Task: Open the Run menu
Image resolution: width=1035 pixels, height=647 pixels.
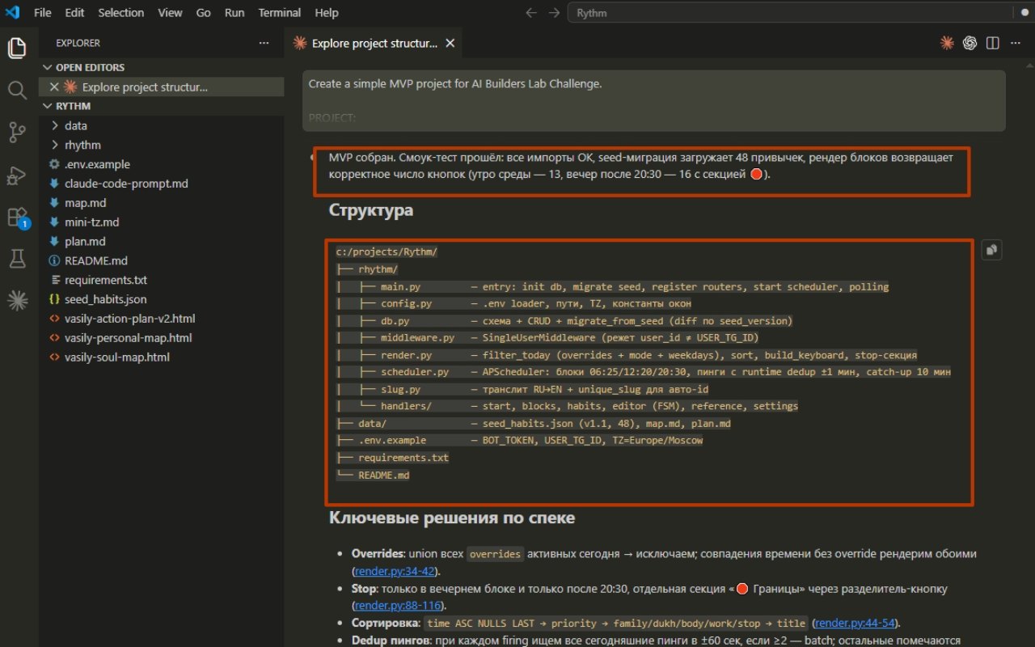Action: (234, 13)
